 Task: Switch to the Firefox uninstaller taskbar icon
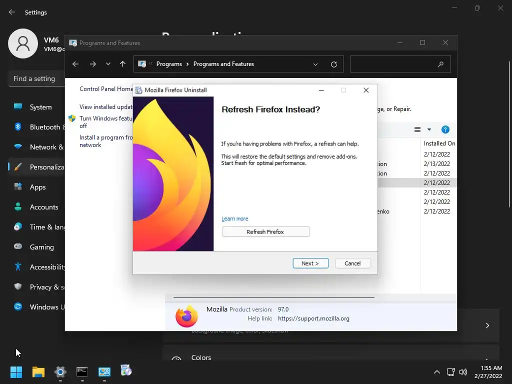pos(126,370)
